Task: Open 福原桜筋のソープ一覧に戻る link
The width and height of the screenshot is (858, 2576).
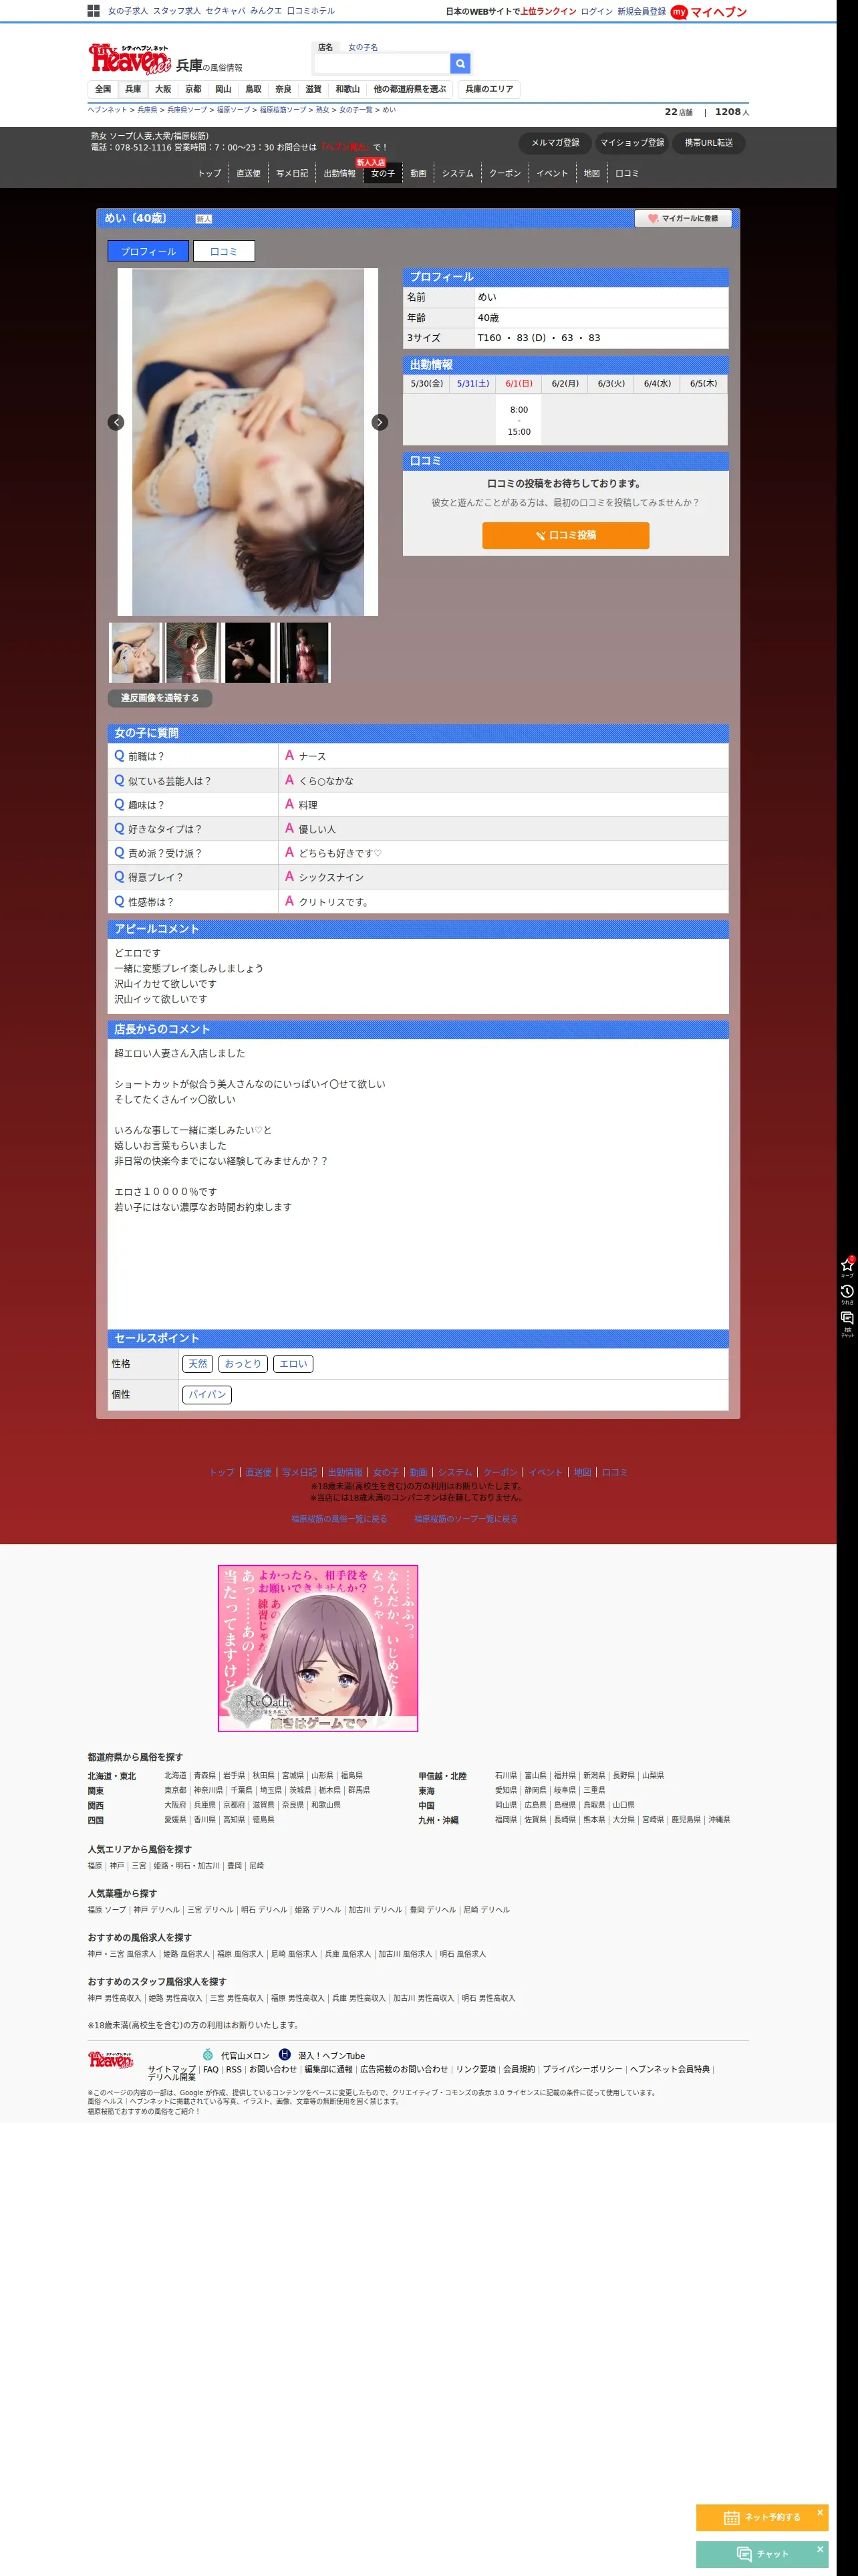Action: [466, 1519]
